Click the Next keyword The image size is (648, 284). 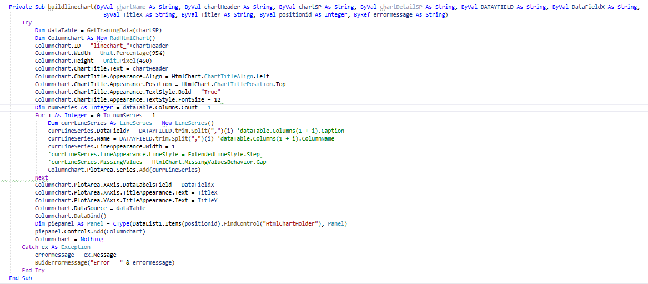tap(41, 177)
